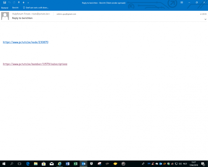Go to previous item with up arrow
Screen dimensions: 208x167
[19, 3]
